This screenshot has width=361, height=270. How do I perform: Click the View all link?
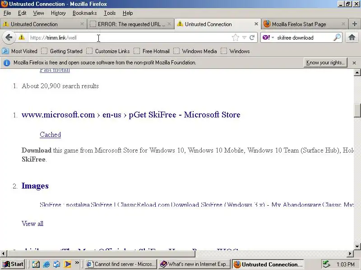point(32,223)
